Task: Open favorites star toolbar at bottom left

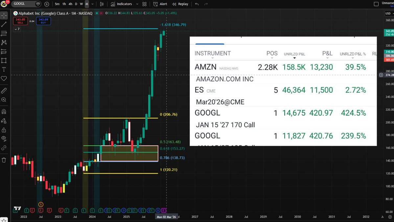Action: tap(4, 220)
